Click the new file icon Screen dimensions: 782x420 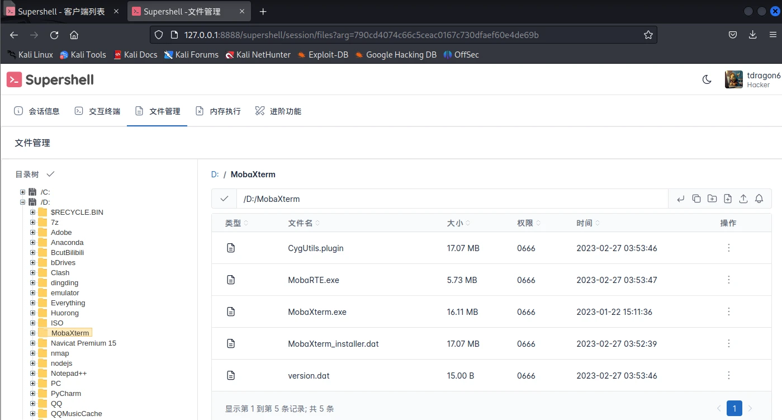pyautogui.click(x=728, y=199)
